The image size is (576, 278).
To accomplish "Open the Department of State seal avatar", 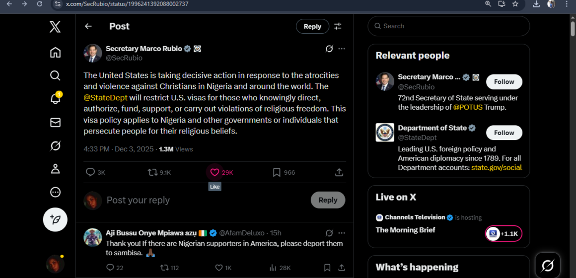I will click(x=385, y=132).
